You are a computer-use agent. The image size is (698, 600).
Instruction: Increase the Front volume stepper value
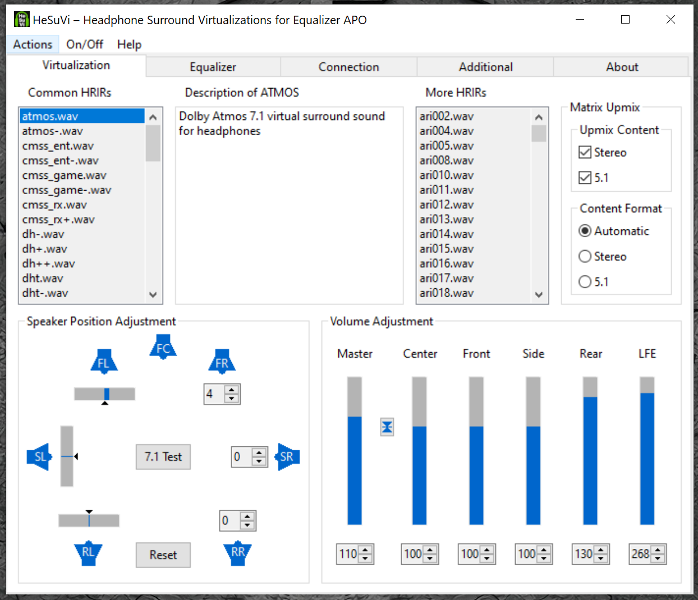tap(487, 550)
